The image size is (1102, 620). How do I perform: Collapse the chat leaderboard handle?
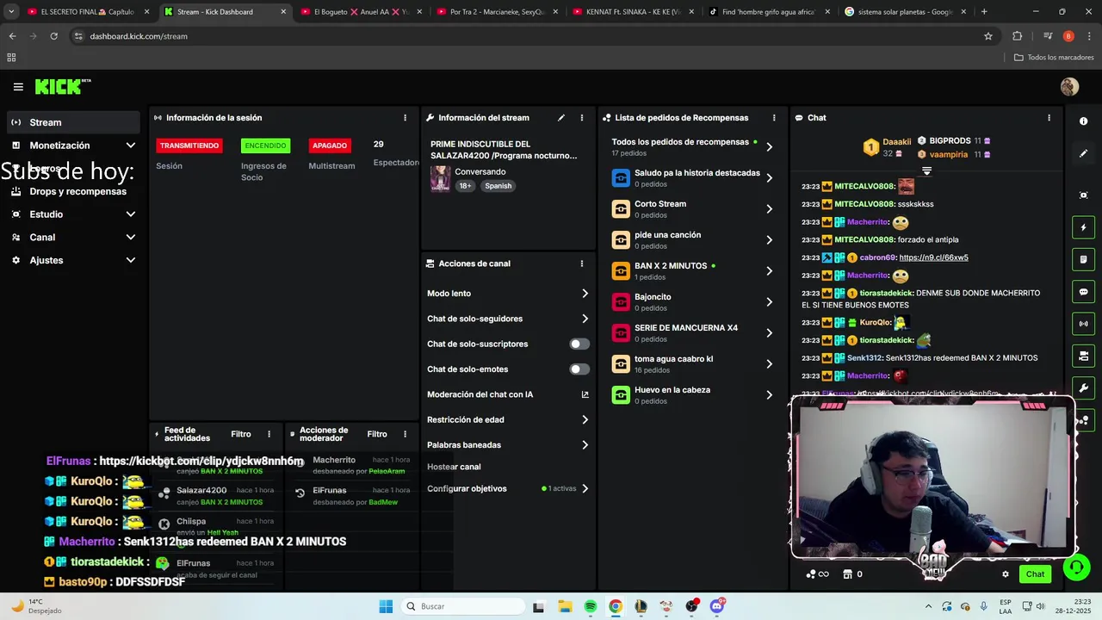[926, 171]
